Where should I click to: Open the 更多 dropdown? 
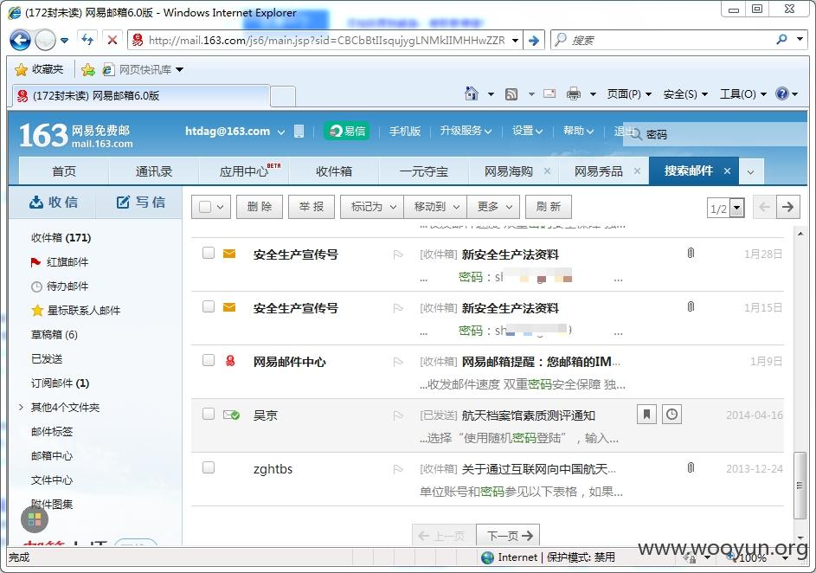pyautogui.click(x=493, y=207)
